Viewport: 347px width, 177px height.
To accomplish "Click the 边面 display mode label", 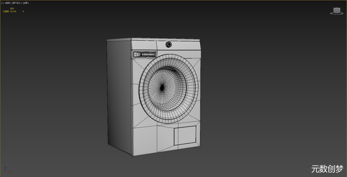I will 25,3.
